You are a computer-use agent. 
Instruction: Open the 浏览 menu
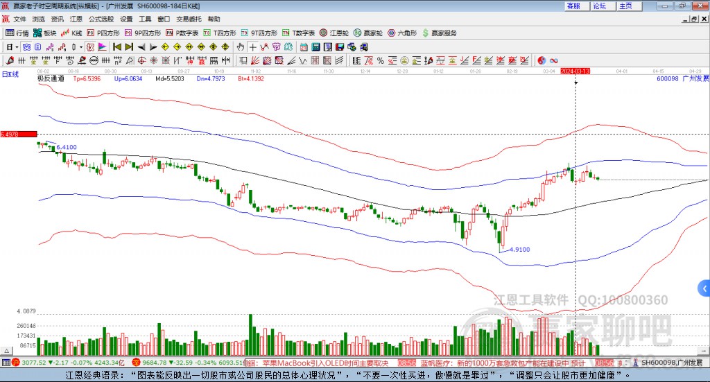point(39,19)
